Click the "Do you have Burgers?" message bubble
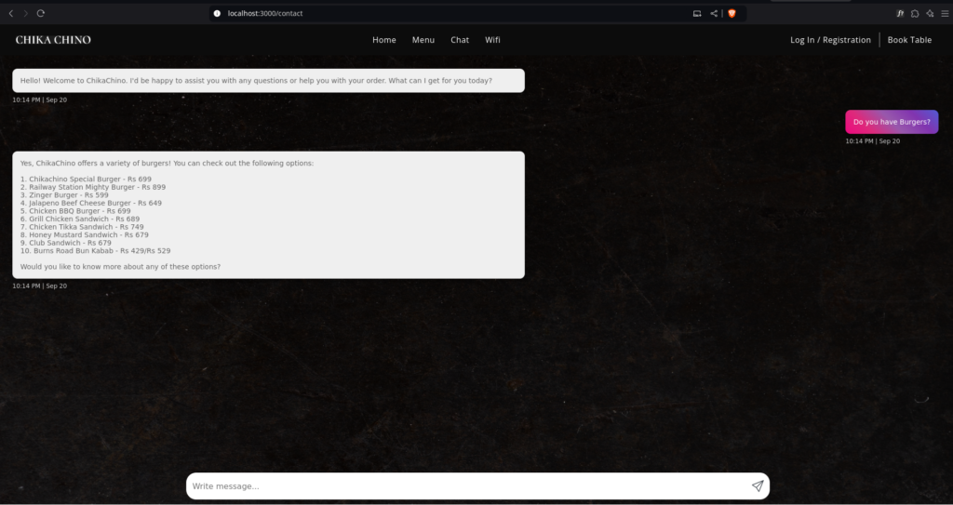Image resolution: width=953 pixels, height=505 pixels. click(892, 122)
